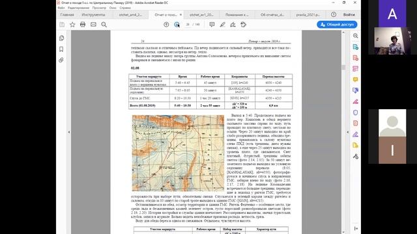Click the purple participant tile with letter A
Screen dimensions: 417x234
392,14
